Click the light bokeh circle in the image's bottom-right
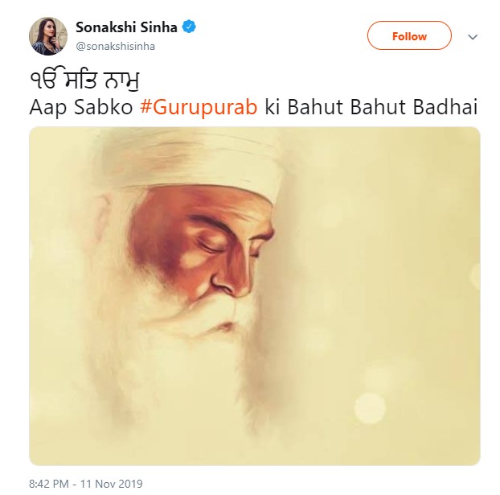 pos(373,408)
